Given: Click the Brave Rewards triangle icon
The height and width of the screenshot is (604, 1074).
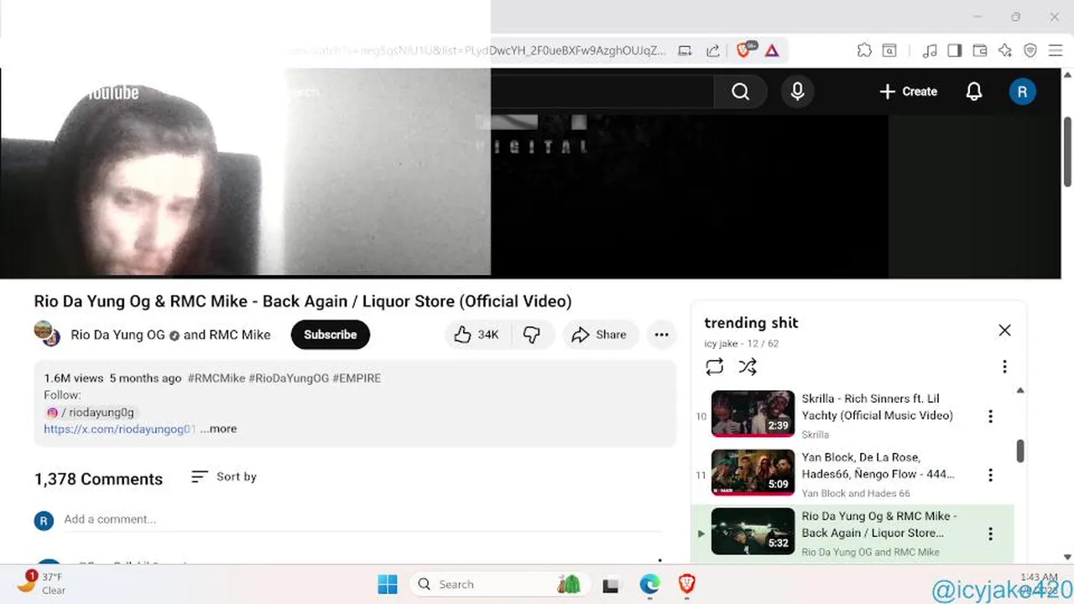Looking at the screenshot, I should pos(772,50).
